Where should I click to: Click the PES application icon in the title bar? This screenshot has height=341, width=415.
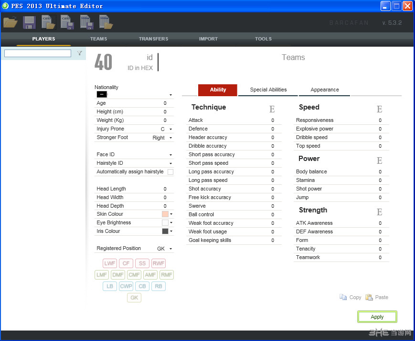pos(5,6)
